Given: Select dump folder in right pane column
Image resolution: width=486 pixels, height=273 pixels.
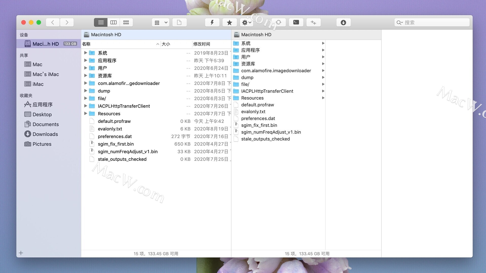Looking at the screenshot, I should click(278, 78).
